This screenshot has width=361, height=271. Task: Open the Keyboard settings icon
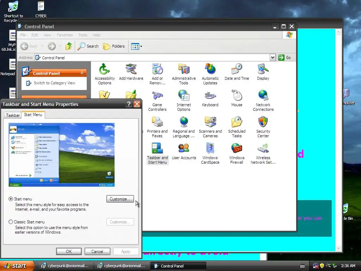click(x=210, y=98)
